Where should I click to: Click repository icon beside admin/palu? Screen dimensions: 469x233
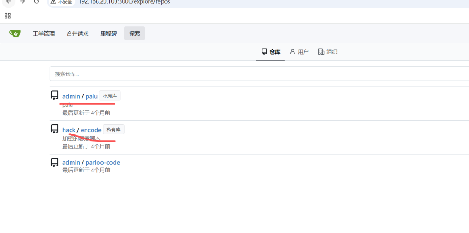pos(55,95)
